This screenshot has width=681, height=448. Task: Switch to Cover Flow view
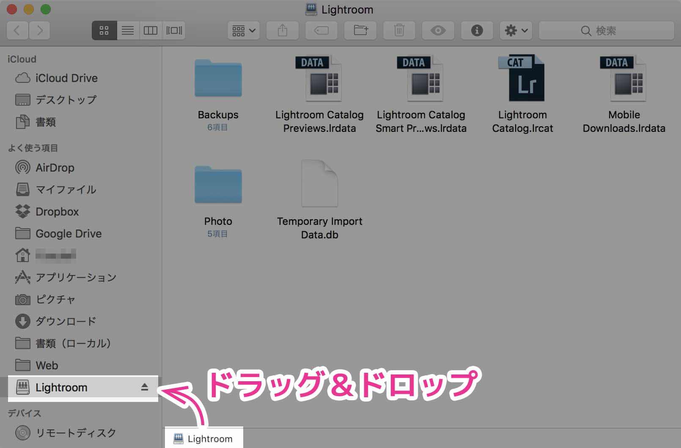click(174, 30)
